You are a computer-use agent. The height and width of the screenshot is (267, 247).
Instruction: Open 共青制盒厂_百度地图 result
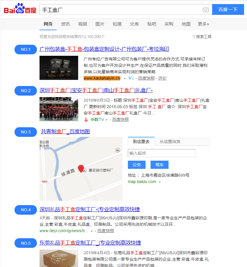click(x=65, y=131)
